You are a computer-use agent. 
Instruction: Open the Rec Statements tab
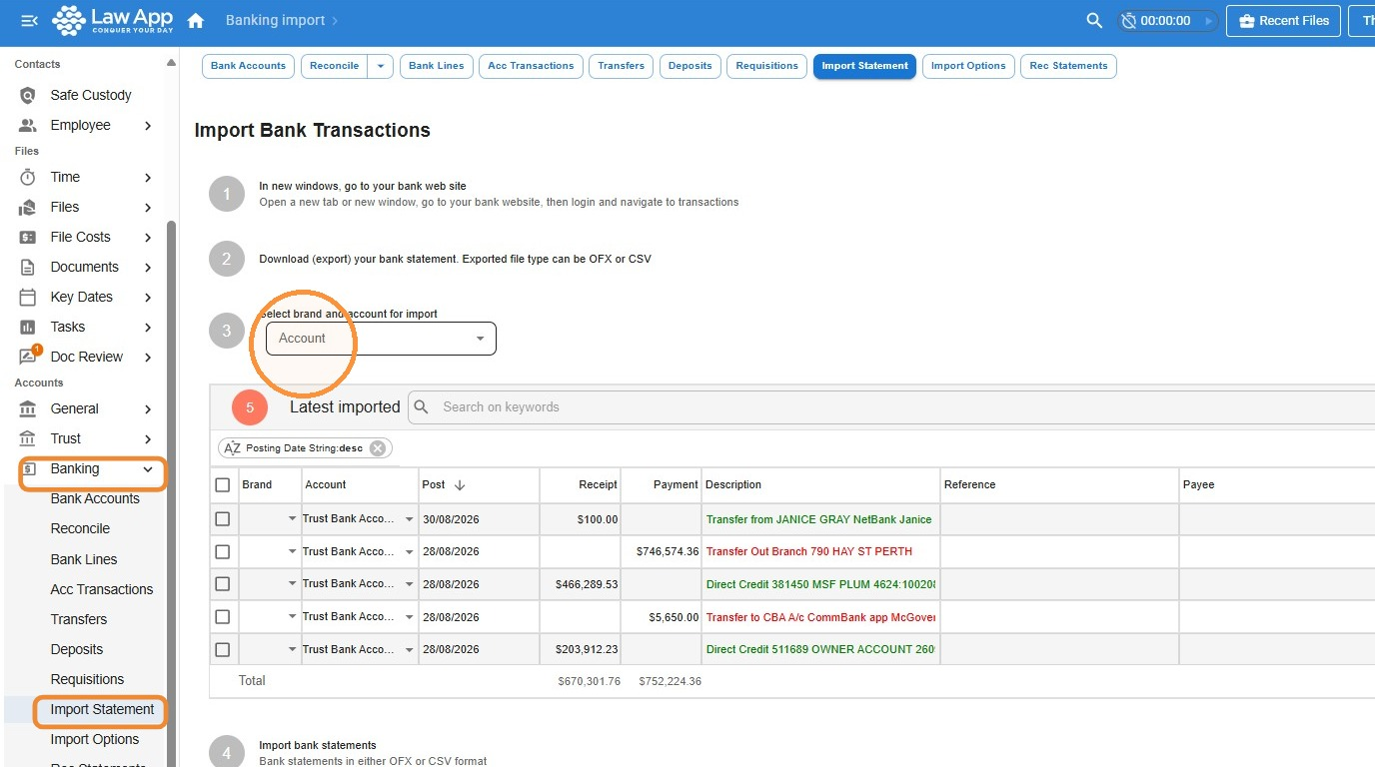[x=1068, y=66]
